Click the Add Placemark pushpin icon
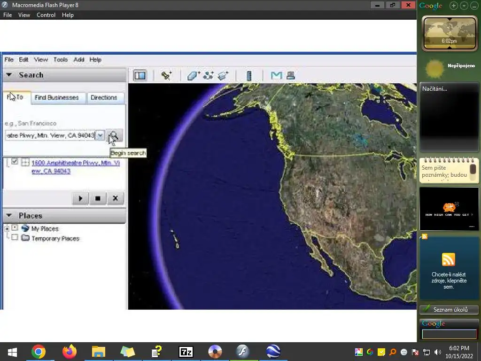 pos(167,75)
